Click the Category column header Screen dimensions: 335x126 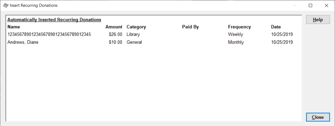coord(136,27)
